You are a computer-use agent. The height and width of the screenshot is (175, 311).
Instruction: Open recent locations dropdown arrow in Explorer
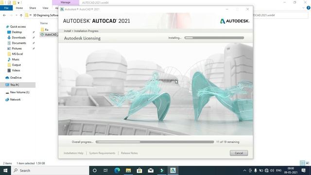click(x=16, y=15)
